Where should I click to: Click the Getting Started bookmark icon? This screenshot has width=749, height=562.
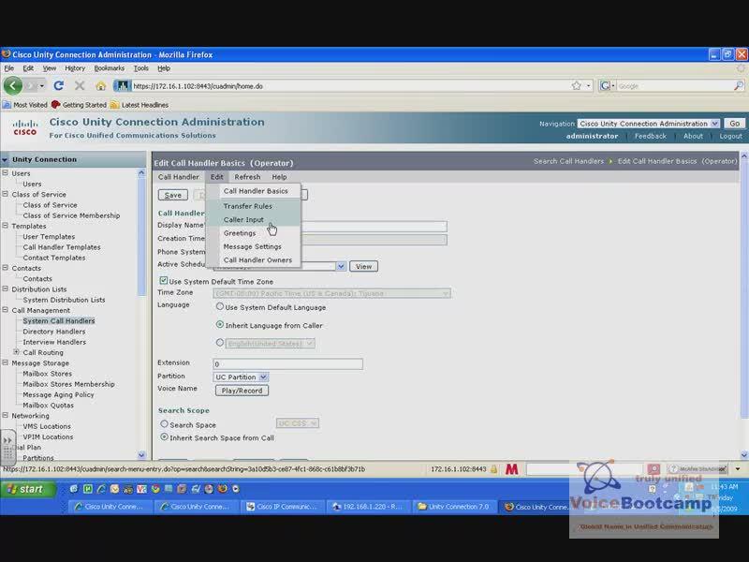[x=56, y=105]
